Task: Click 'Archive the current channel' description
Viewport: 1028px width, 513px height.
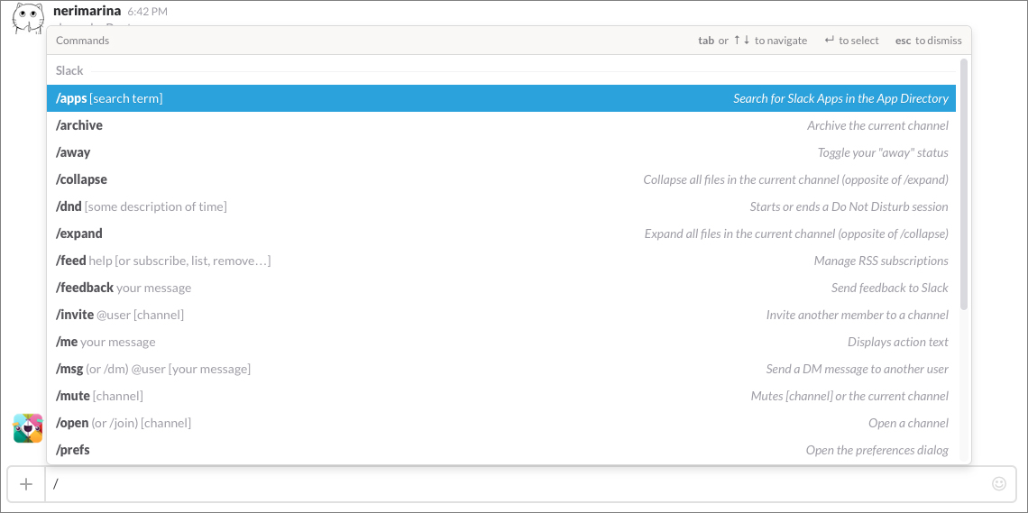Action: (878, 126)
